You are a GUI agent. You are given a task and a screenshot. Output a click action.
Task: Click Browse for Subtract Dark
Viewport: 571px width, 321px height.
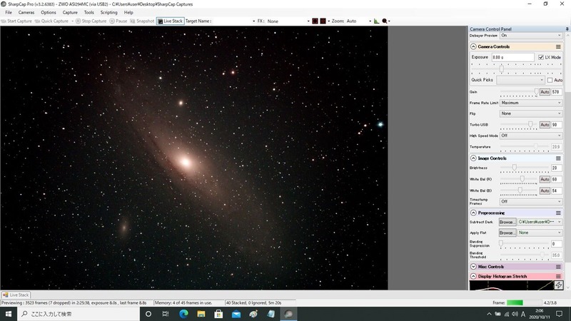tap(507, 222)
